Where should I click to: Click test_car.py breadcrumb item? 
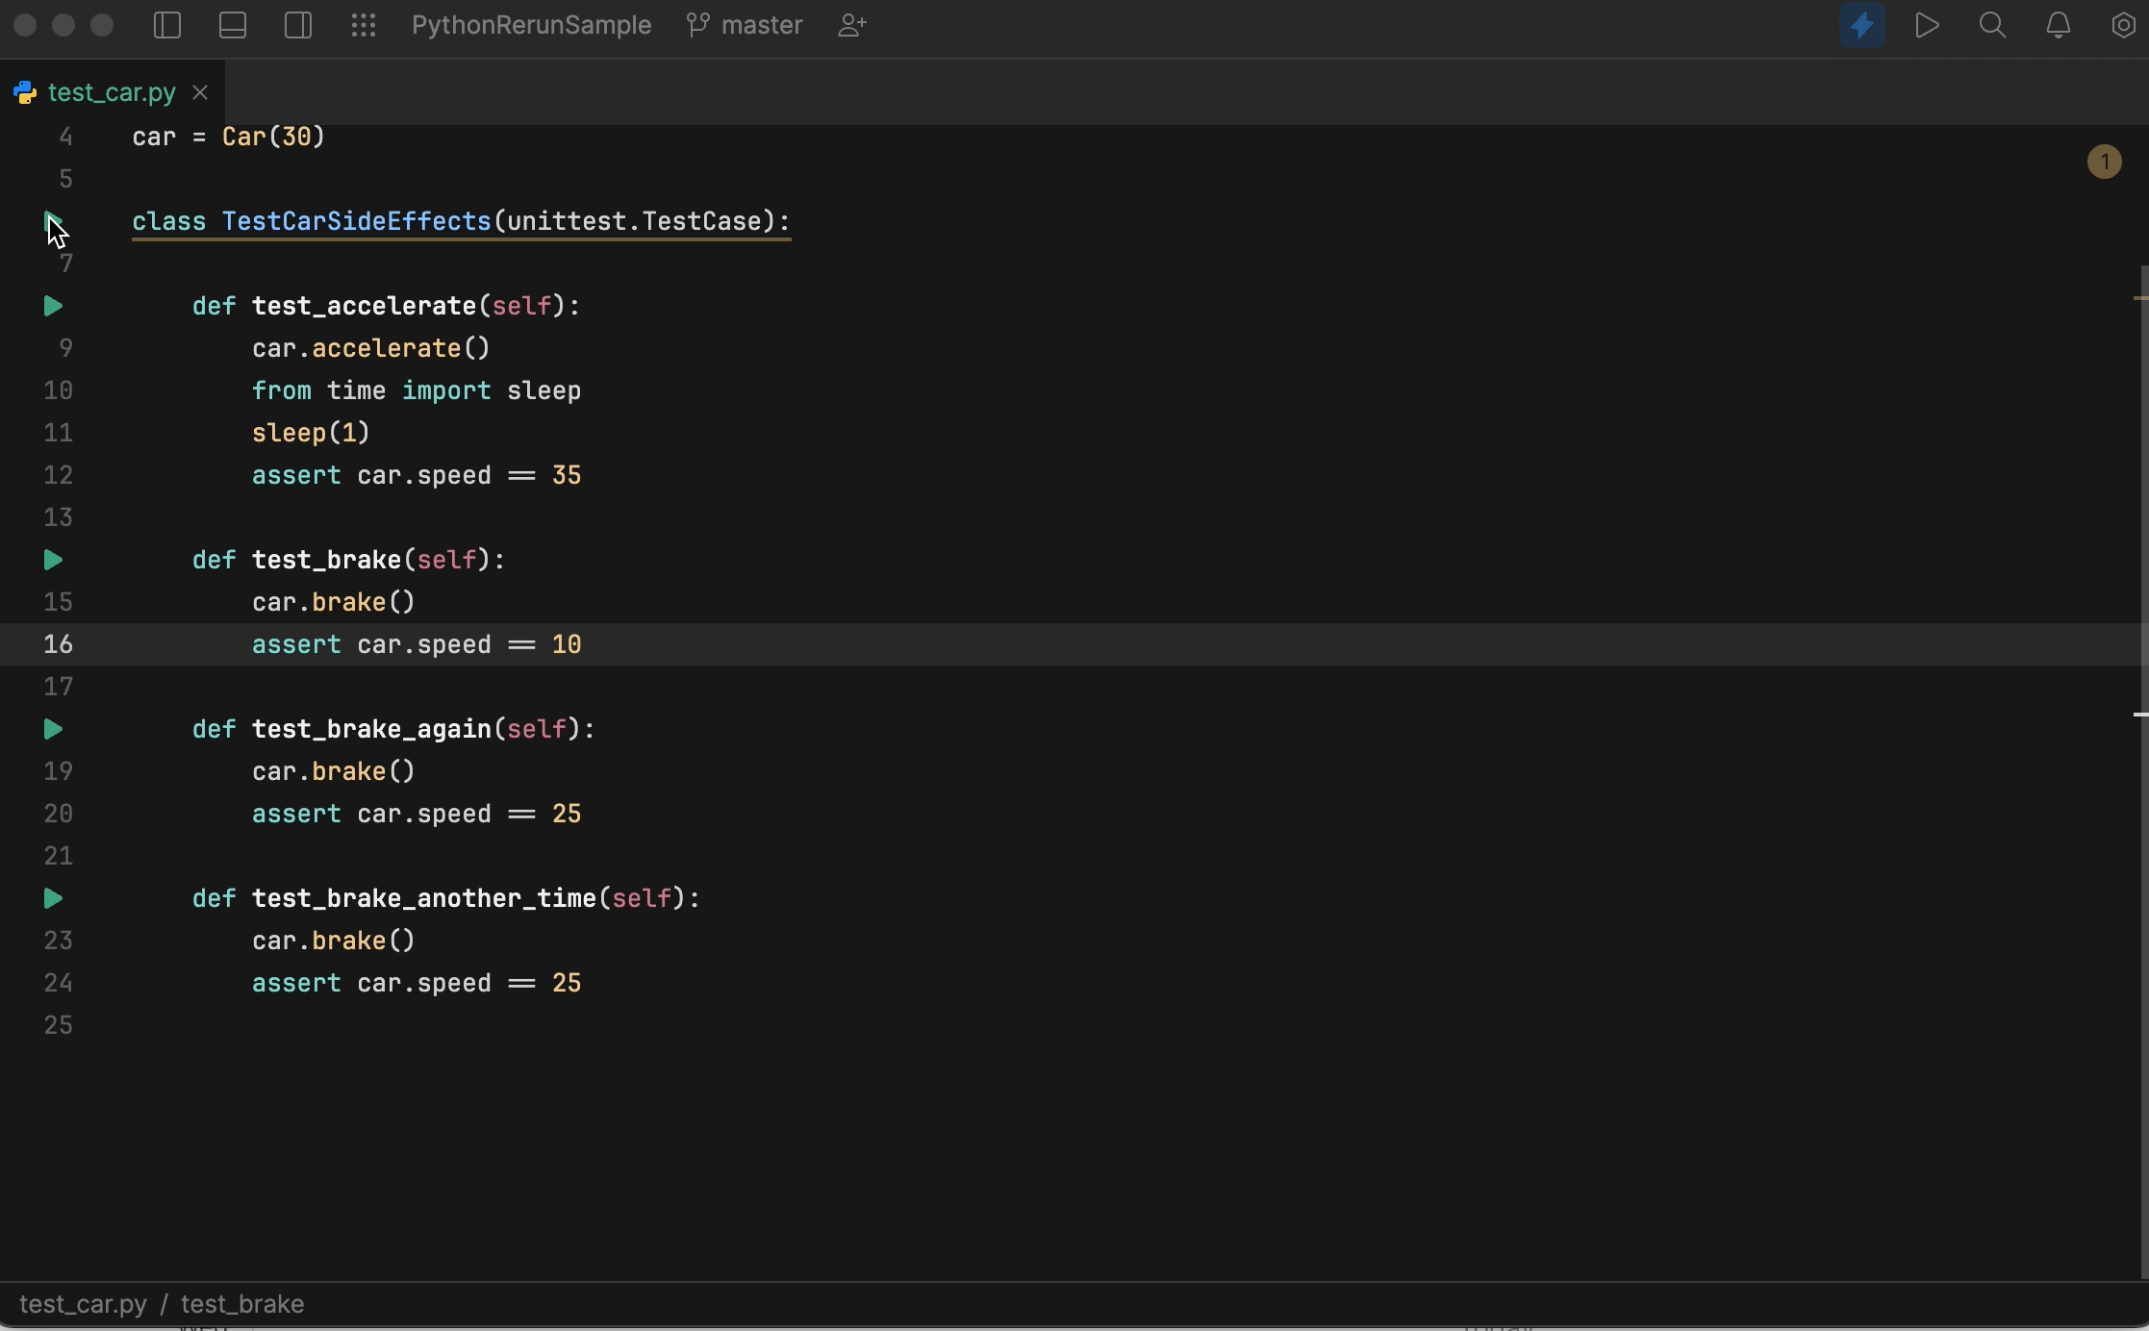(83, 1304)
